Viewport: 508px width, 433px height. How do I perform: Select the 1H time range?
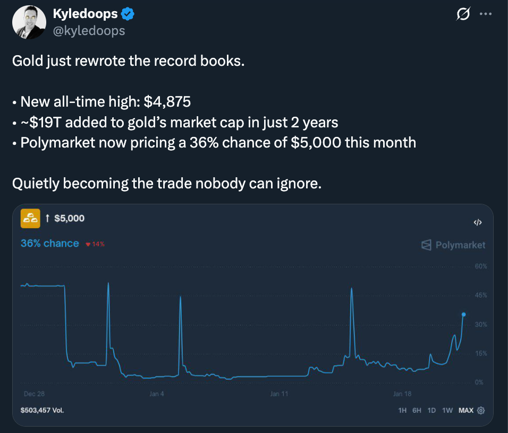pos(402,410)
